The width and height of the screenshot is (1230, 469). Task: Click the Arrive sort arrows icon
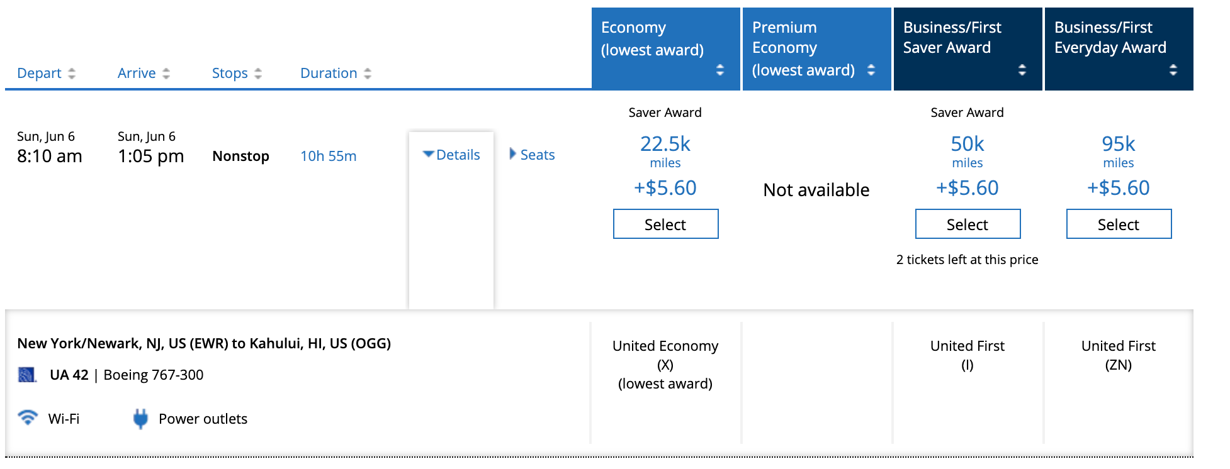(x=166, y=74)
